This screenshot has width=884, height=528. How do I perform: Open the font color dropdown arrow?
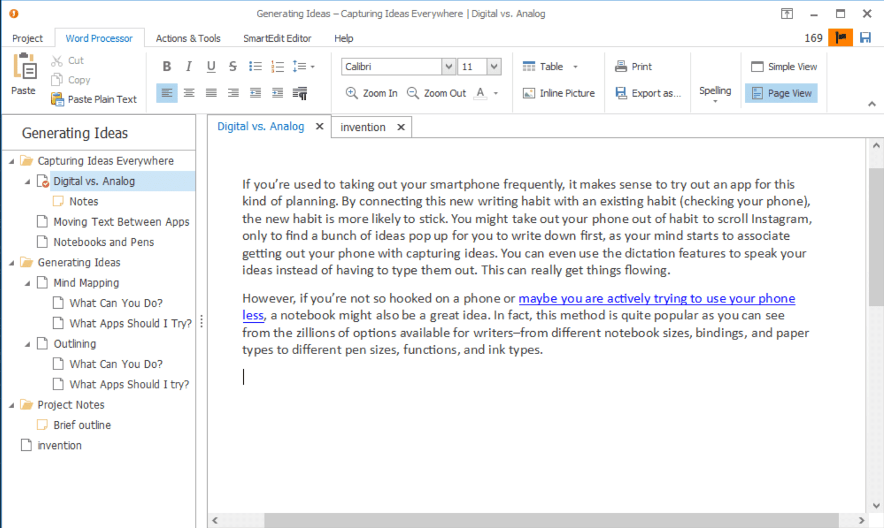tap(496, 93)
